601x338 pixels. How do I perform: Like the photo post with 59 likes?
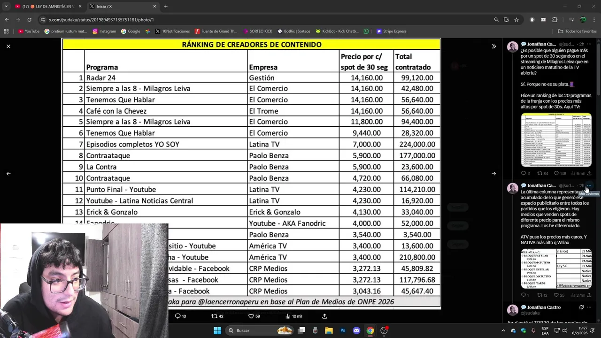click(254, 316)
